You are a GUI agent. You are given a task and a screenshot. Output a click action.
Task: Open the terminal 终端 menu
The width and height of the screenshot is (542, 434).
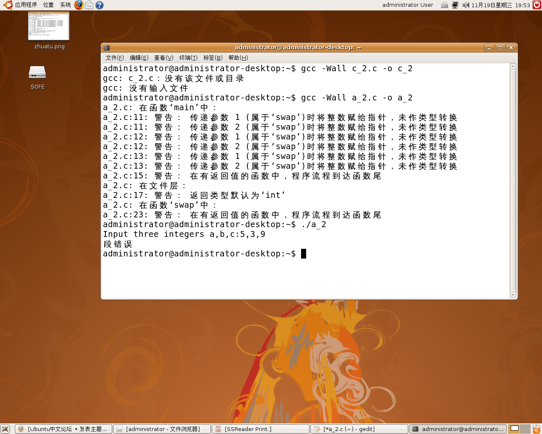(188, 58)
